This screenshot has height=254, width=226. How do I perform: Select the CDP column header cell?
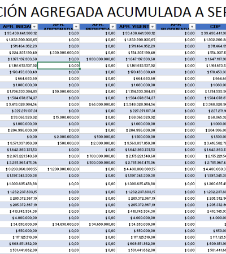(x=211, y=27)
